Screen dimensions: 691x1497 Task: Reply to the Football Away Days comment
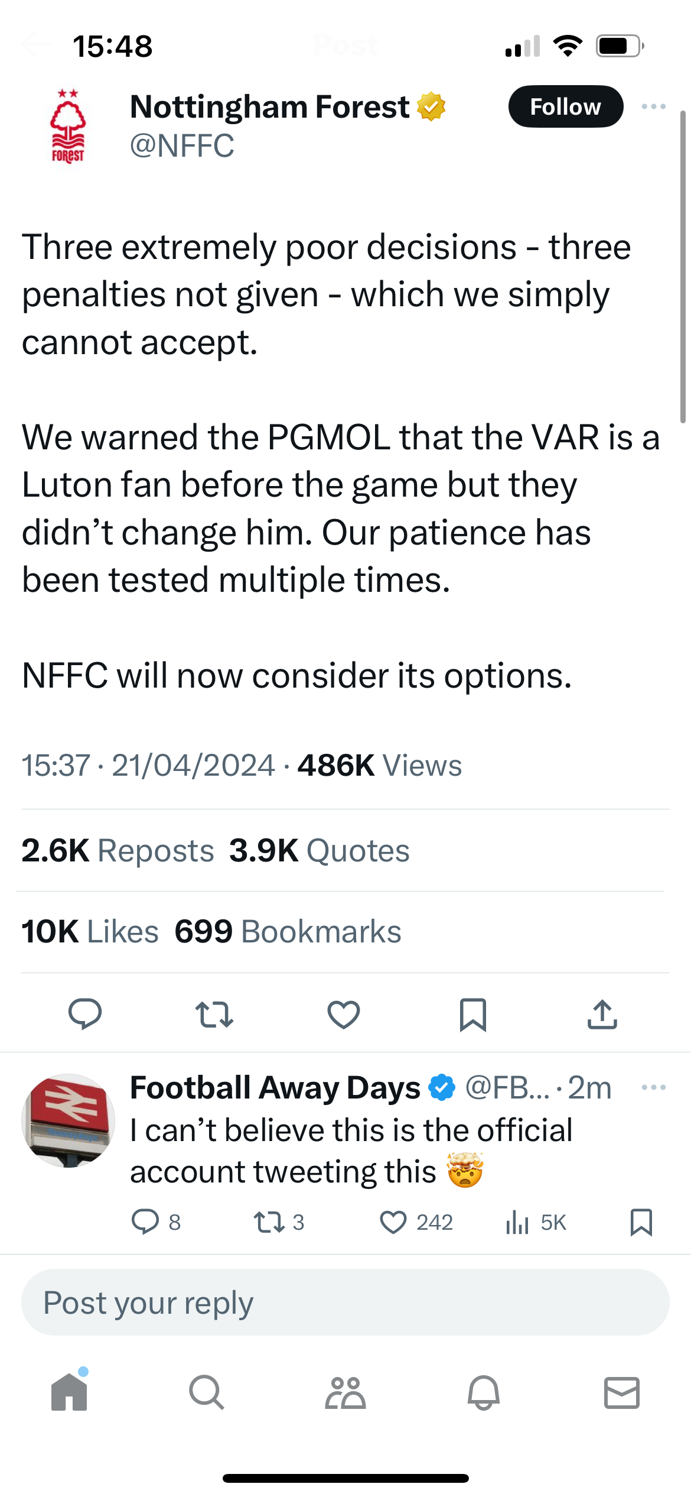[x=145, y=1222]
